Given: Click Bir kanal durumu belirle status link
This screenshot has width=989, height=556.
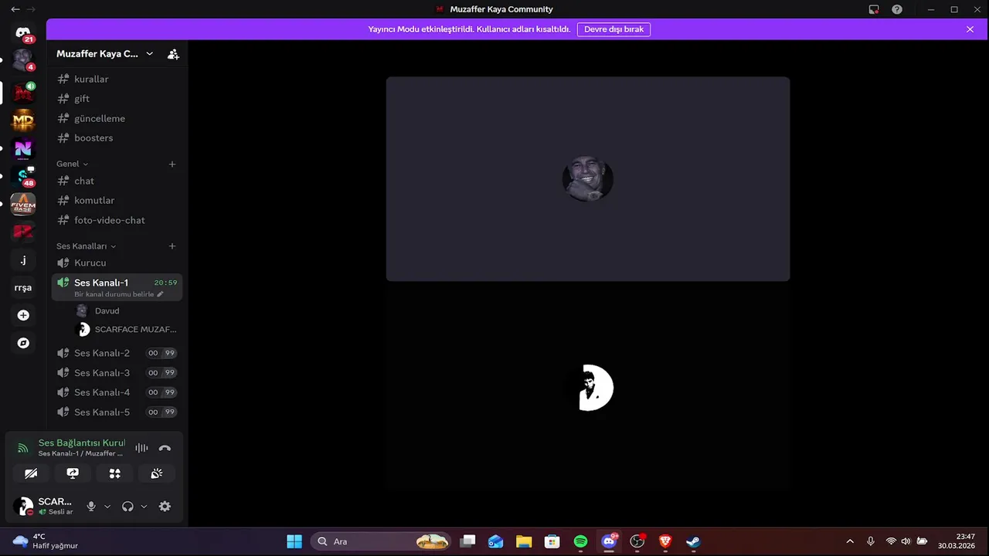Looking at the screenshot, I should (119, 294).
